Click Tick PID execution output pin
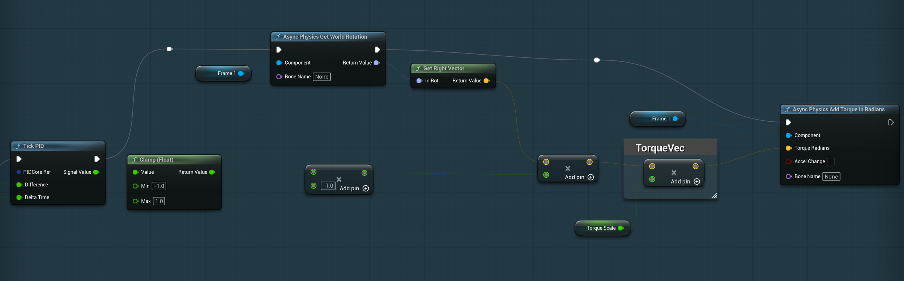The width and height of the screenshot is (904, 281). [x=97, y=159]
